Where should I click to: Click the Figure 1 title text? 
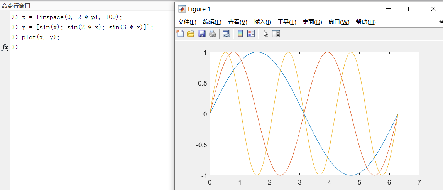199,9
